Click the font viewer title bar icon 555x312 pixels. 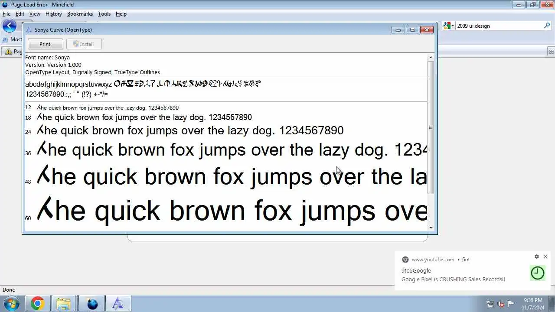pyautogui.click(x=29, y=30)
